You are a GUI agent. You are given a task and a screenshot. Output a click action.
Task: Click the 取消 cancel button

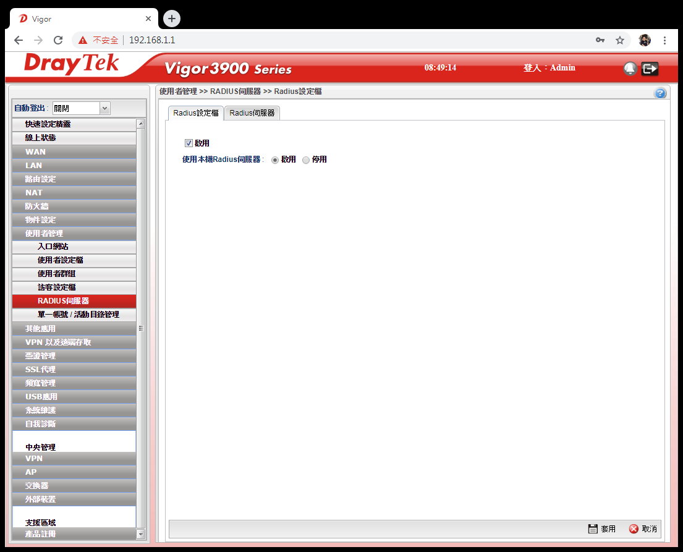(x=643, y=529)
